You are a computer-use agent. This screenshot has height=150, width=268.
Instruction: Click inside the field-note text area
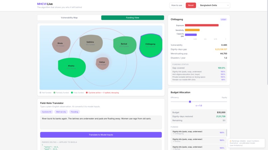pyautogui.click(x=101, y=122)
